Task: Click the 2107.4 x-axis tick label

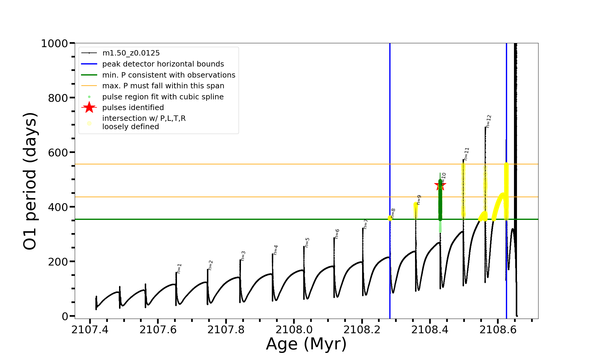Action: 90,330
